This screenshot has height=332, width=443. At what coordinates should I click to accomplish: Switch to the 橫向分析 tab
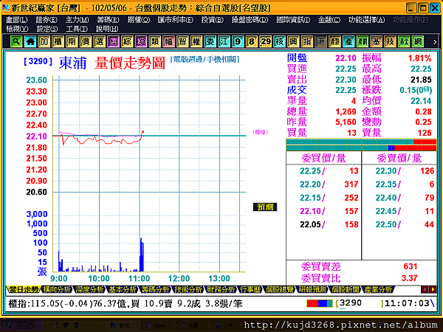coord(57,289)
